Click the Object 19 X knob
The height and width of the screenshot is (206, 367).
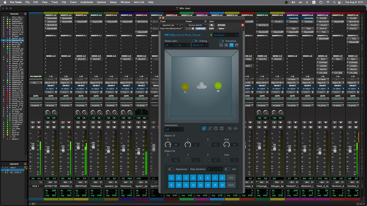[168, 145]
